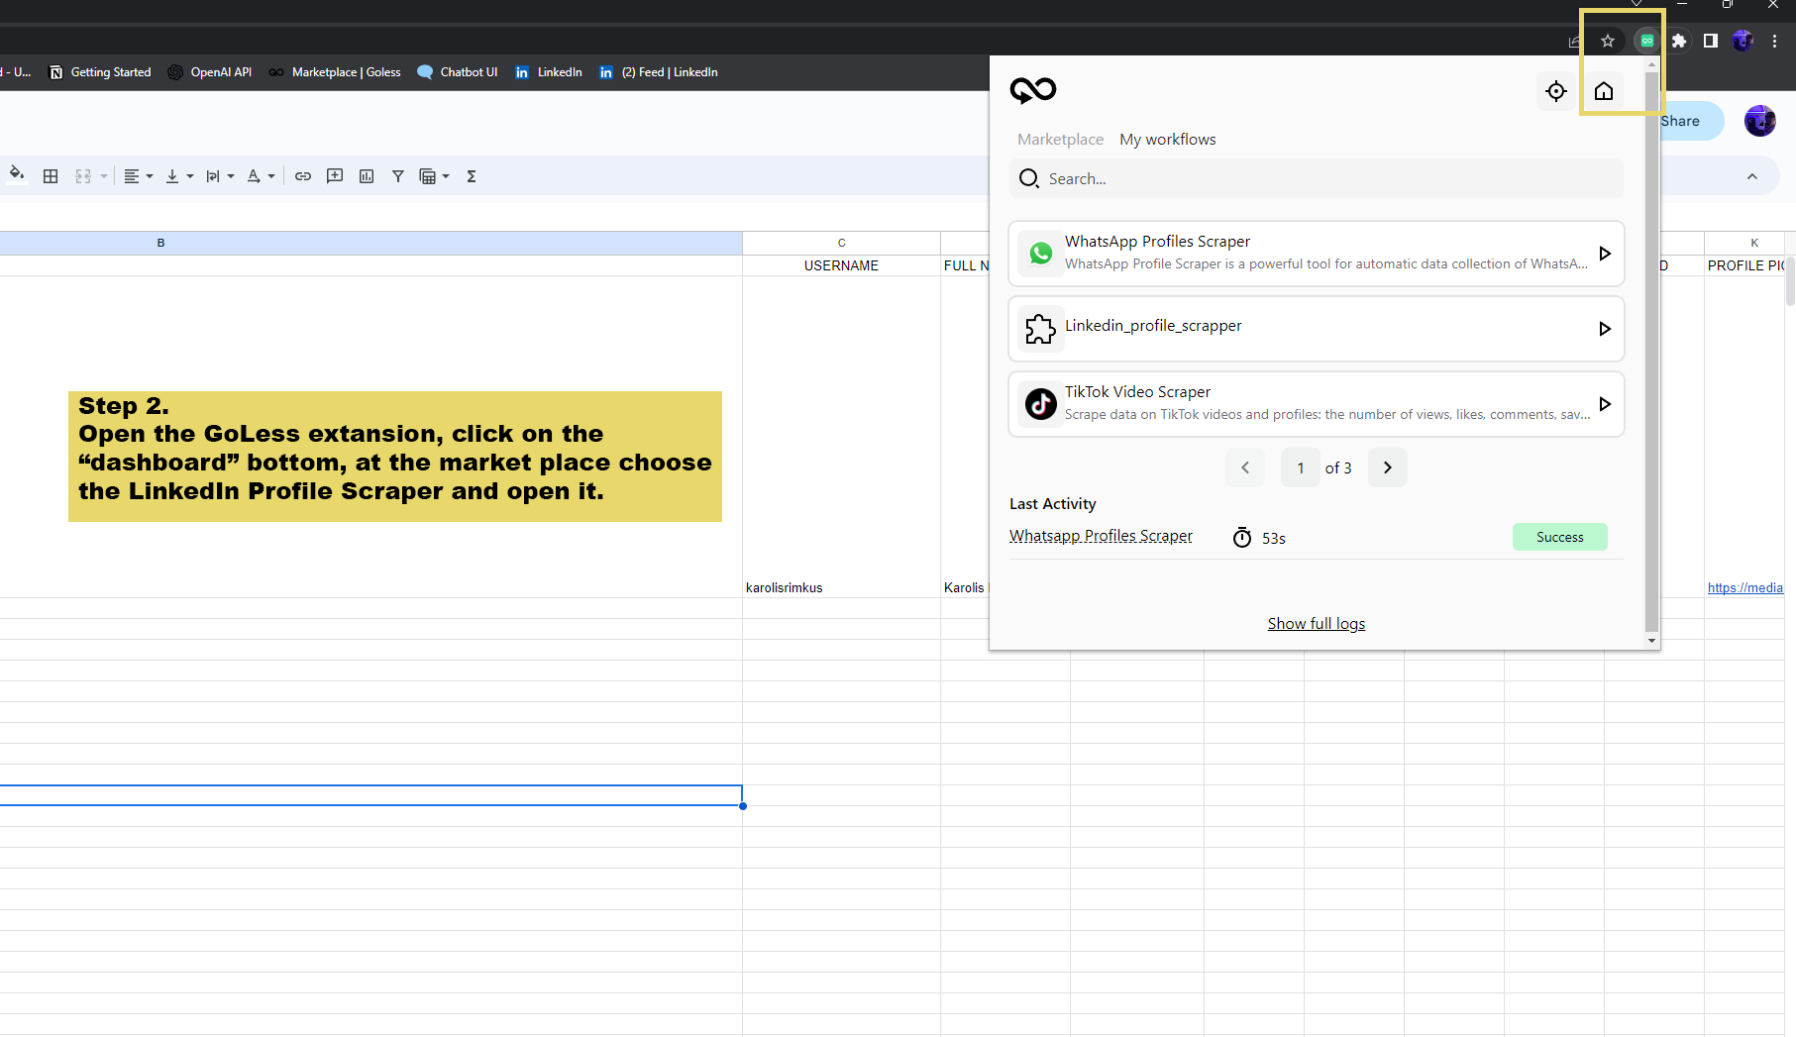Click the merge cells icon
The image size is (1796, 1037).
(83, 176)
